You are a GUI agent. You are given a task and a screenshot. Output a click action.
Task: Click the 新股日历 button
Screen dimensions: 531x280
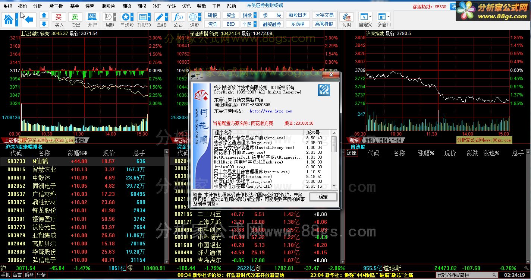click(298, 15)
